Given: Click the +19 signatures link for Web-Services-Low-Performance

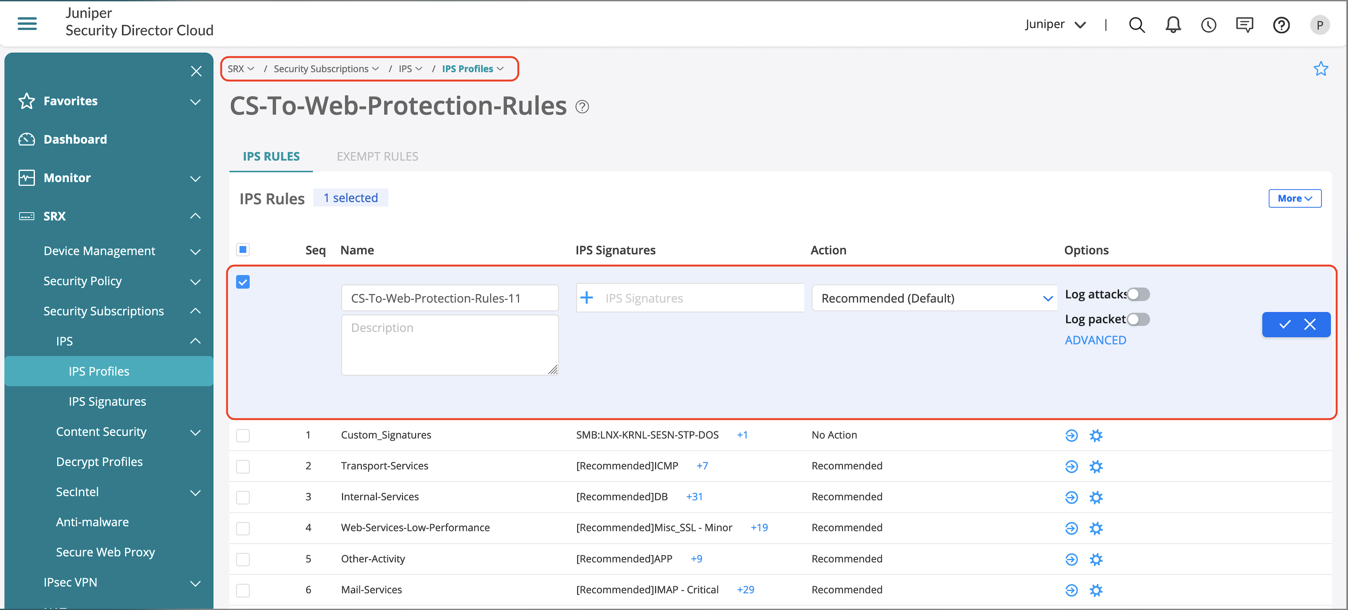Looking at the screenshot, I should click(759, 527).
